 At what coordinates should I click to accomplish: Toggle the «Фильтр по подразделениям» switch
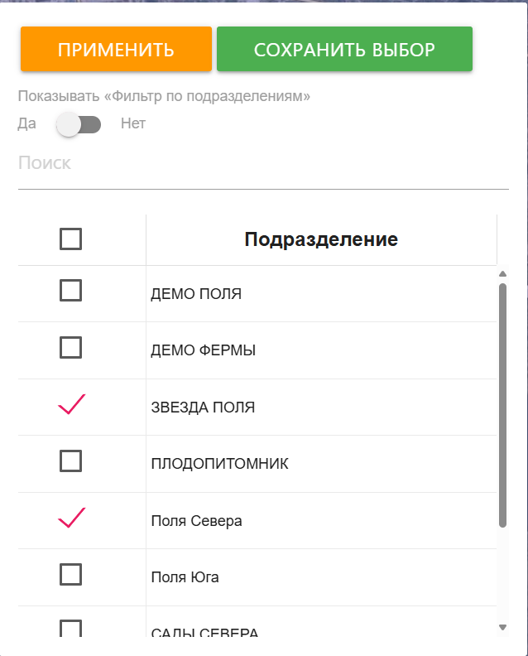click(79, 124)
